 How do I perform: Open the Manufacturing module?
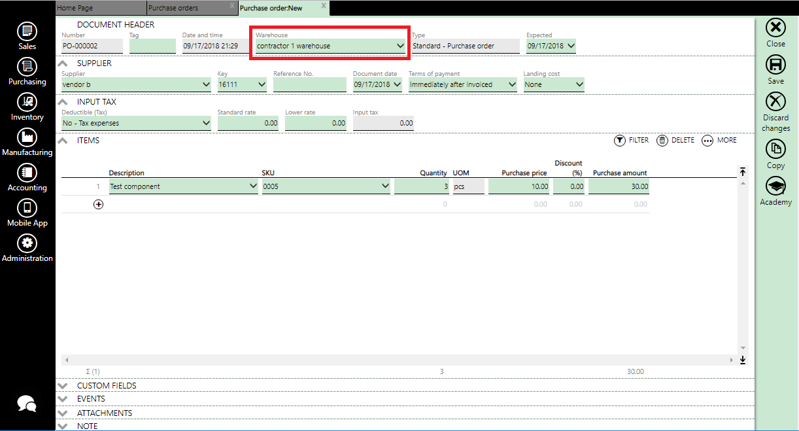[x=27, y=137]
